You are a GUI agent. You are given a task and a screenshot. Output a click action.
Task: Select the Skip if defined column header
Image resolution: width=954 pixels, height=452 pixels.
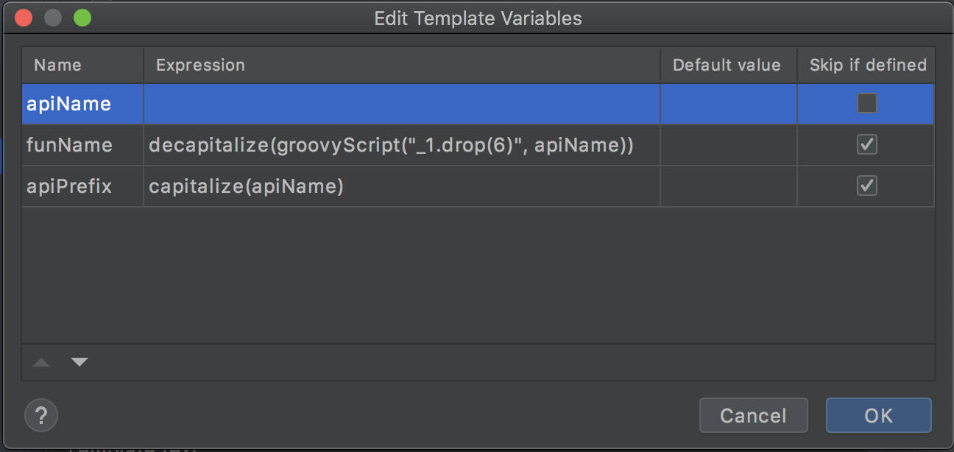[866, 65]
